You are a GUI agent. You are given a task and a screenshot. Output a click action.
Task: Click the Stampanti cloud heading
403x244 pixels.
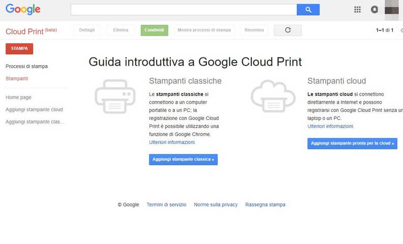(x=336, y=81)
